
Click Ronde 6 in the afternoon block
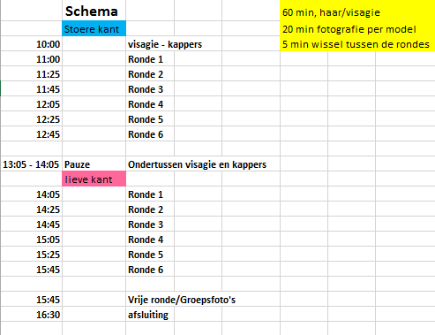(x=150, y=270)
